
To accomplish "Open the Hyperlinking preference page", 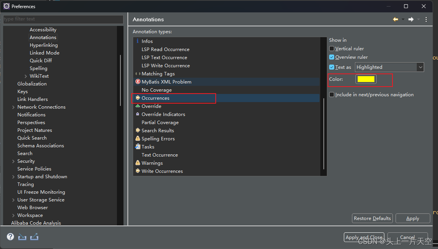I will point(44,45).
